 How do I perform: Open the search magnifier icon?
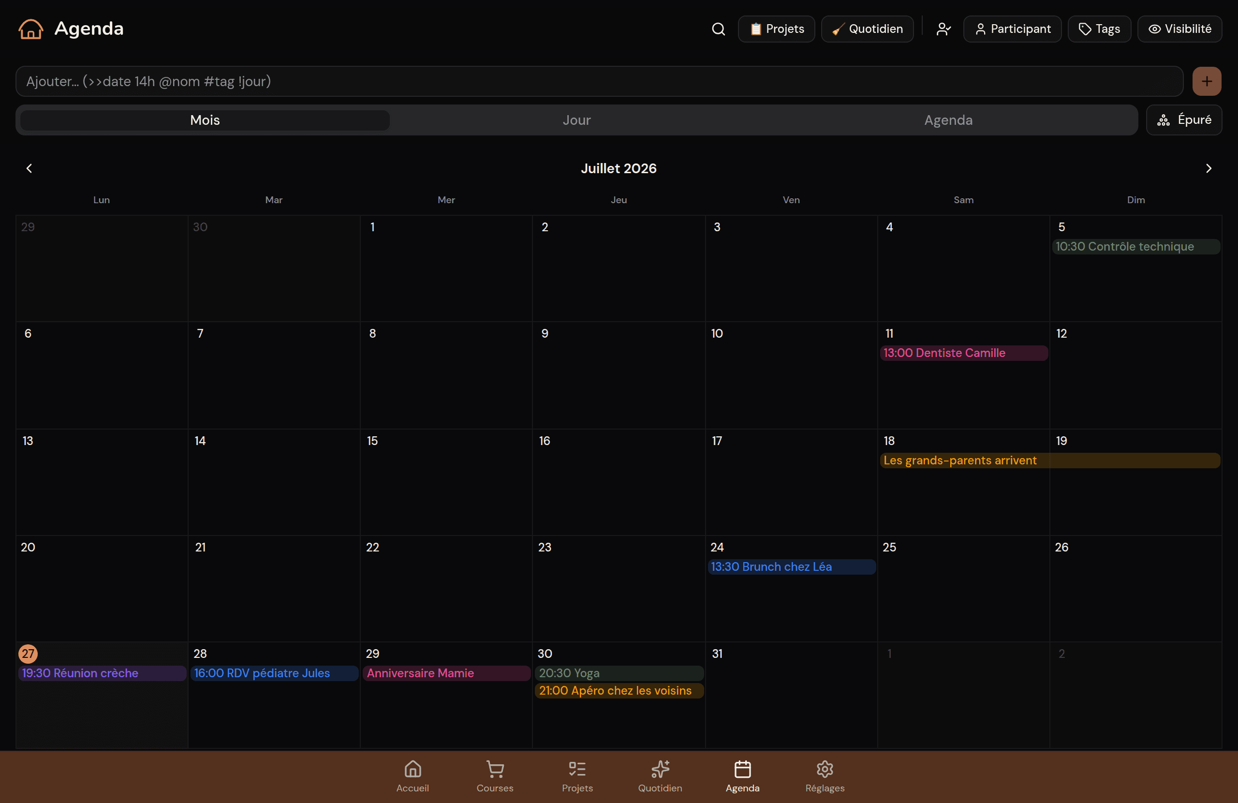(718, 29)
